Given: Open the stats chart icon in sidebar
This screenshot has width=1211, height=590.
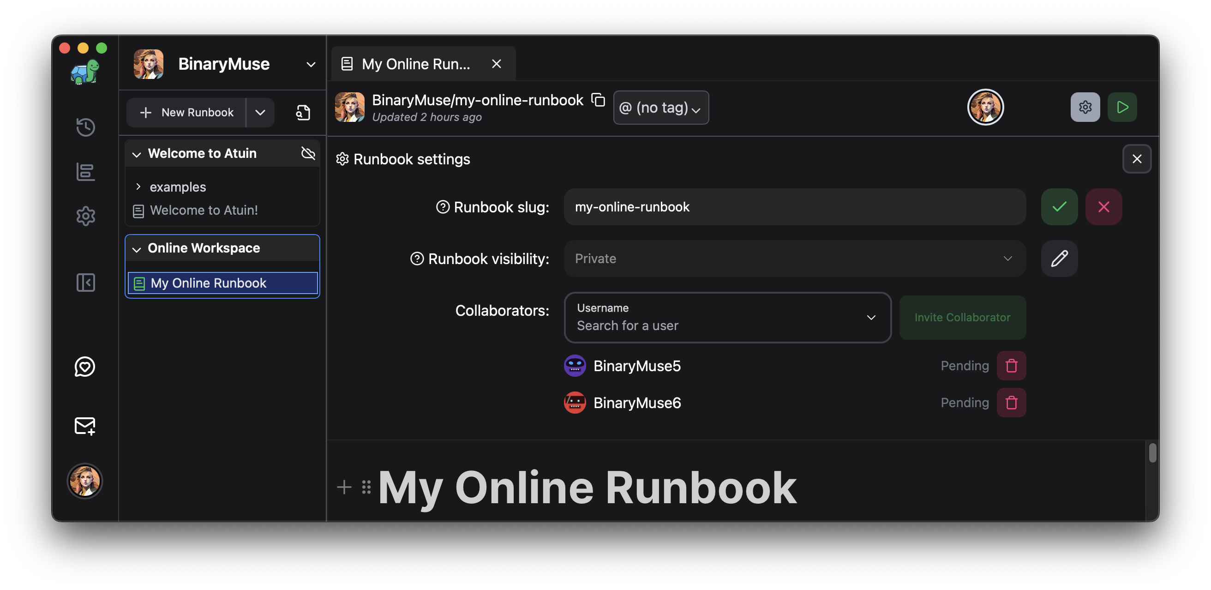Looking at the screenshot, I should pyautogui.click(x=85, y=172).
